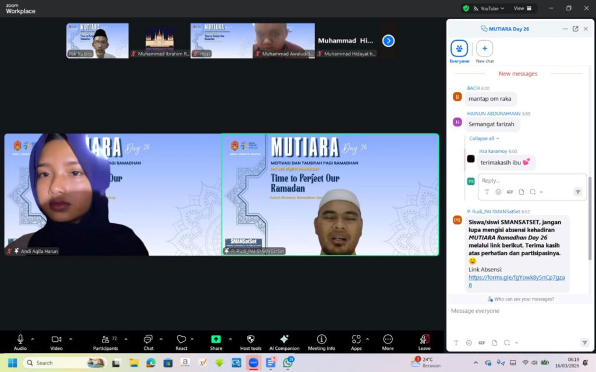
Task: Open the emoji picker in chat
Action: (x=469, y=343)
